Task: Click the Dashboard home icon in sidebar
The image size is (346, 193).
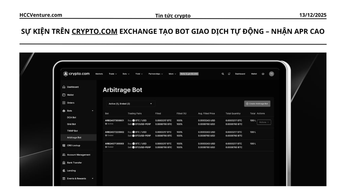Action: coord(64,87)
